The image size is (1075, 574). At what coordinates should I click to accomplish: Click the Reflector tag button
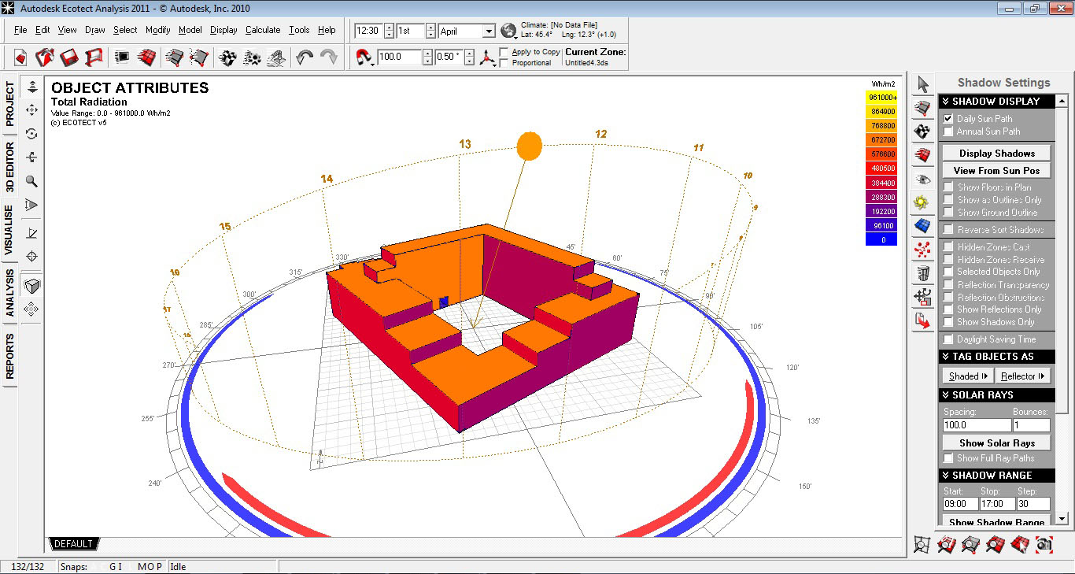(x=1023, y=376)
